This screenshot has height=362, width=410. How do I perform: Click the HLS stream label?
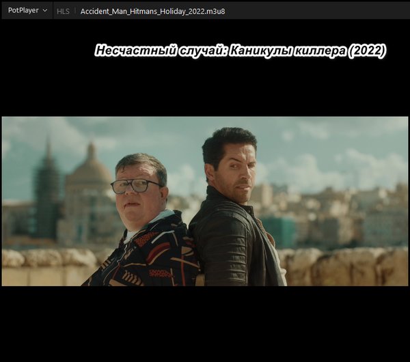point(63,11)
